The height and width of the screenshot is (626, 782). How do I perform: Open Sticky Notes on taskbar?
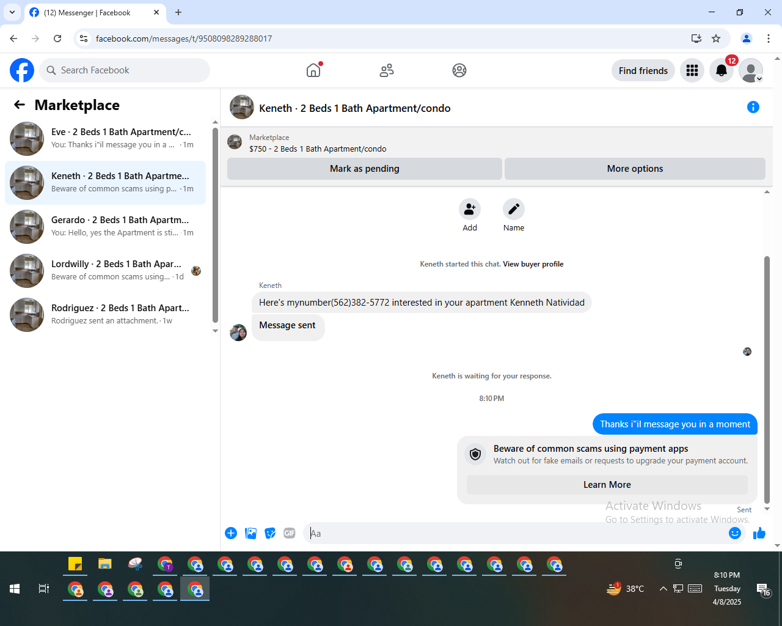pos(75,564)
